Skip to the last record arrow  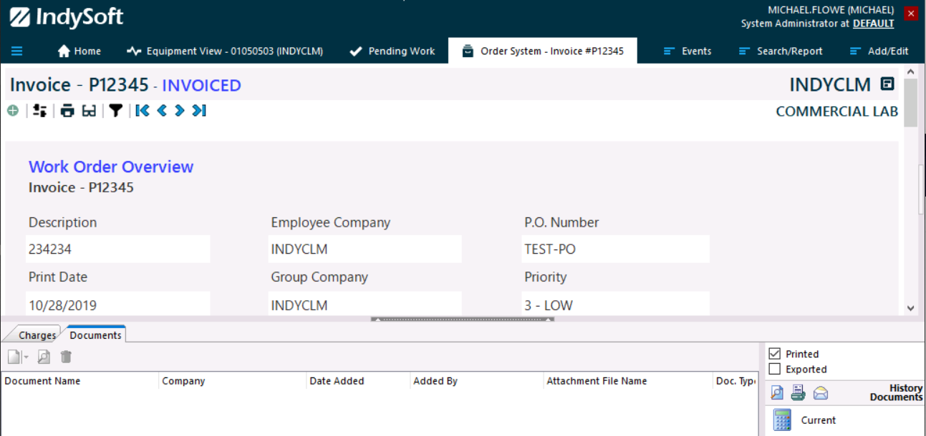pos(199,111)
